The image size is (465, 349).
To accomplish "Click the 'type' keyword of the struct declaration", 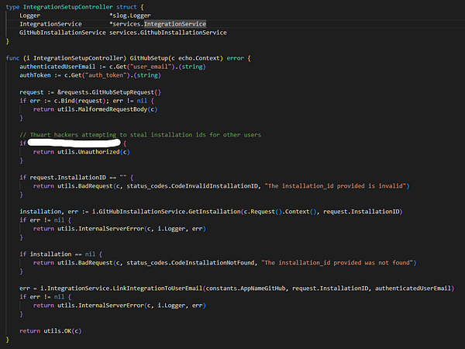I will point(12,7).
